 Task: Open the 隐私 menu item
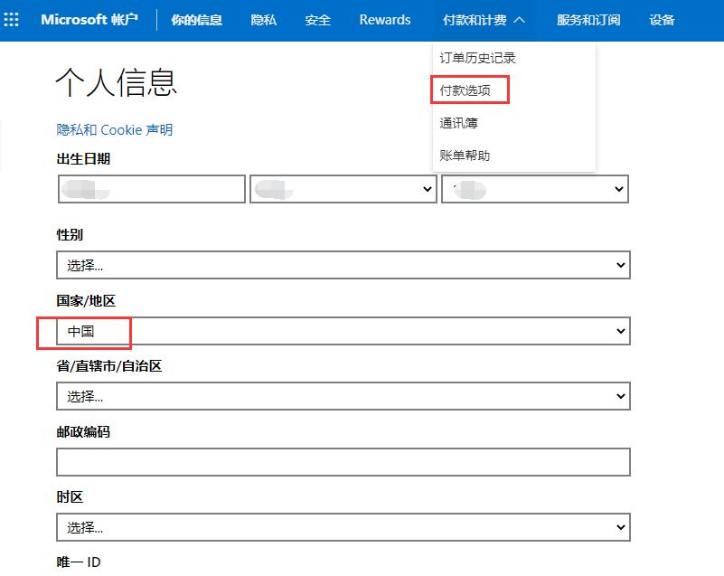tap(263, 19)
